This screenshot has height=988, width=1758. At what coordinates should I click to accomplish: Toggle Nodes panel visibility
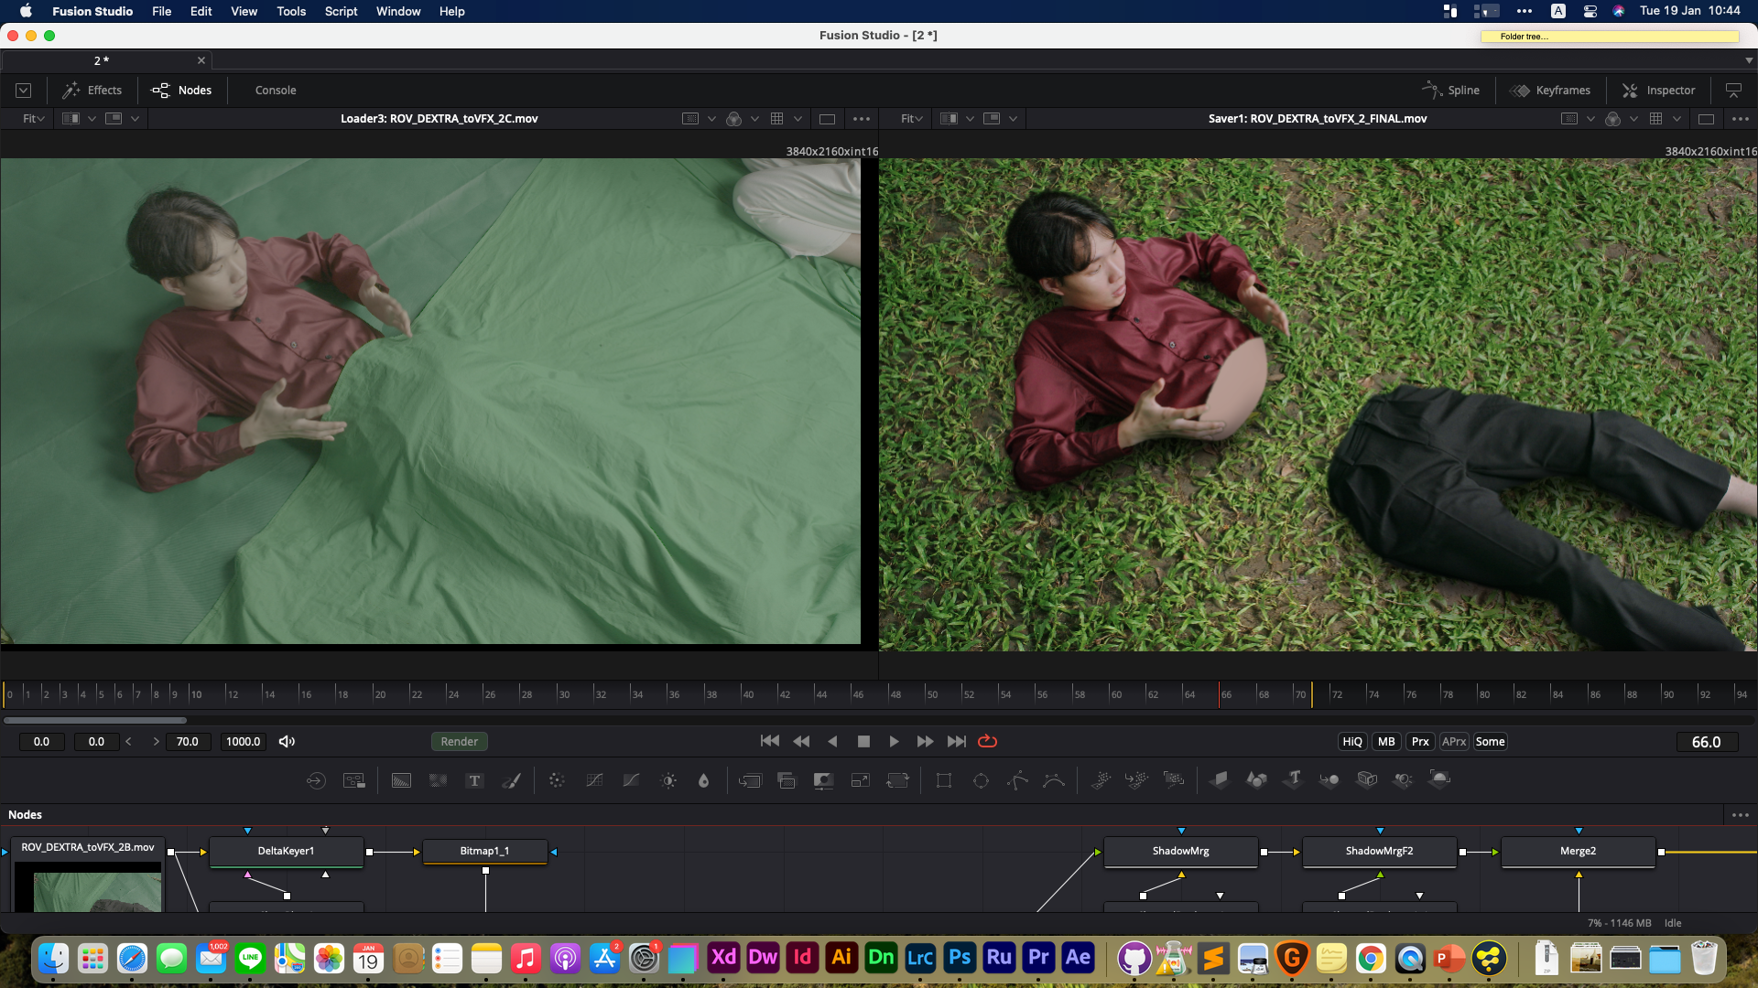point(181,91)
